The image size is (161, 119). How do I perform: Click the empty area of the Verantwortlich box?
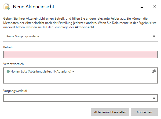tap(80, 79)
